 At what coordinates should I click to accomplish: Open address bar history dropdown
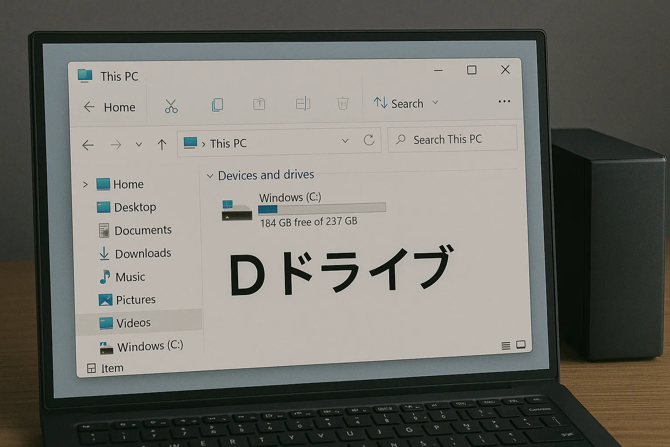tap(345, 141)
